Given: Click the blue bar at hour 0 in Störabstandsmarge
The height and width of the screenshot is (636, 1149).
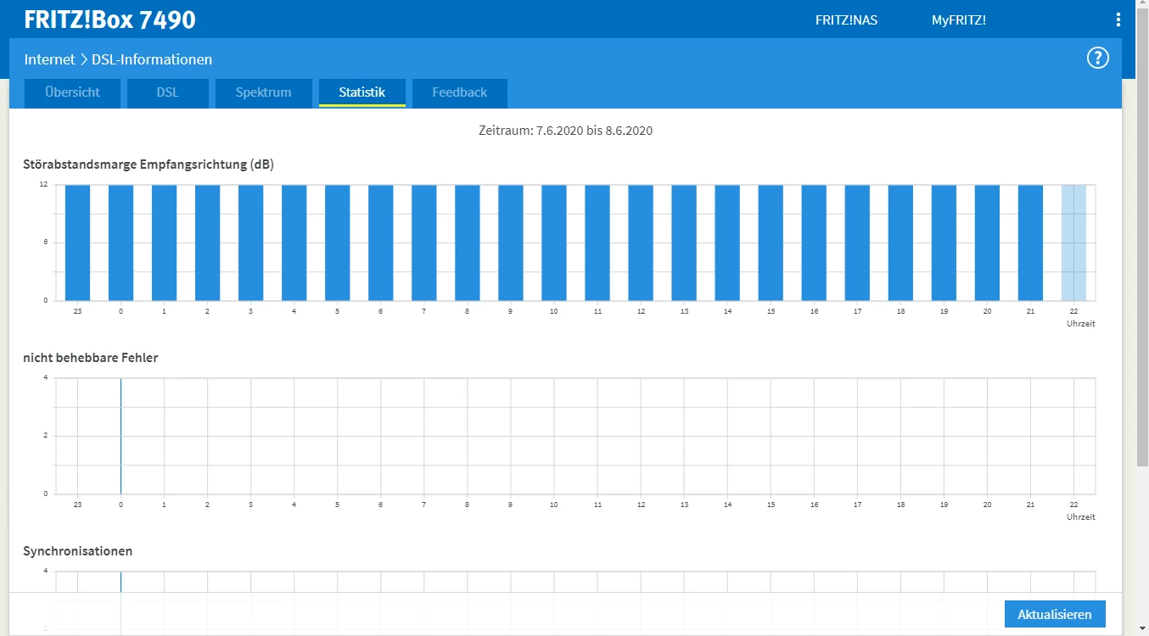Looking at the screenshot, I should (x=121, y=243).
